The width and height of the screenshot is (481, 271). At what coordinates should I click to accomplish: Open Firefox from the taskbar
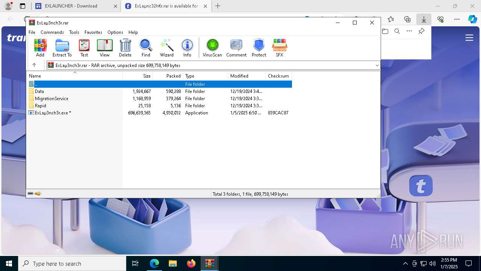tap(191, 263)
